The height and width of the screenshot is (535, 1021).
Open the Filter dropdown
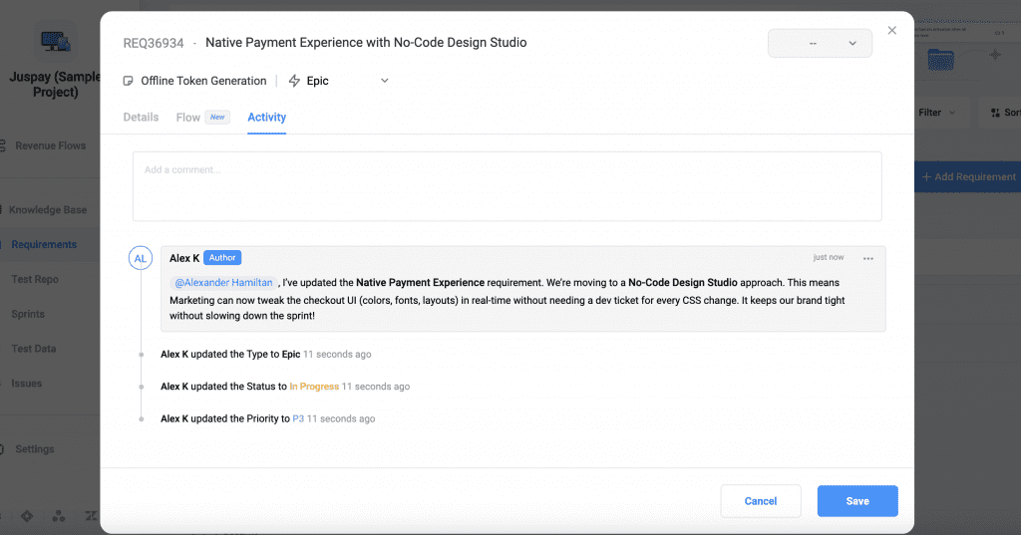(937, 113)
